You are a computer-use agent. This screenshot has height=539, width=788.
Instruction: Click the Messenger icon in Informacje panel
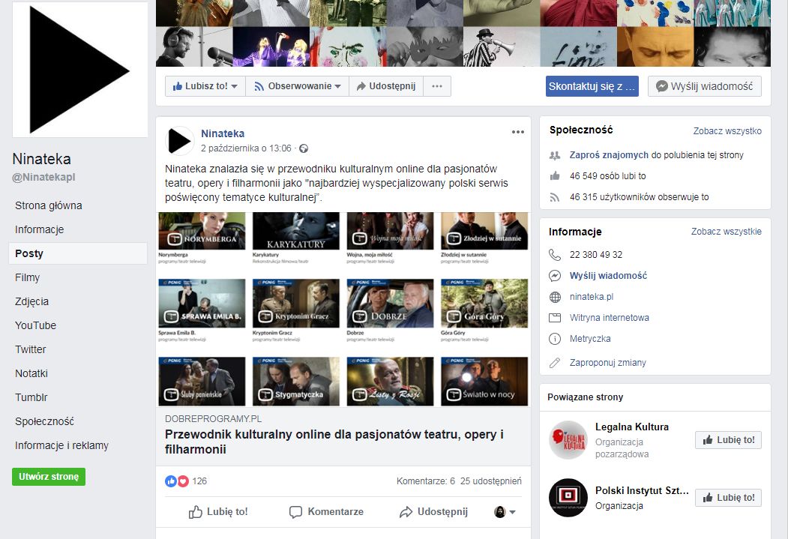555,276
